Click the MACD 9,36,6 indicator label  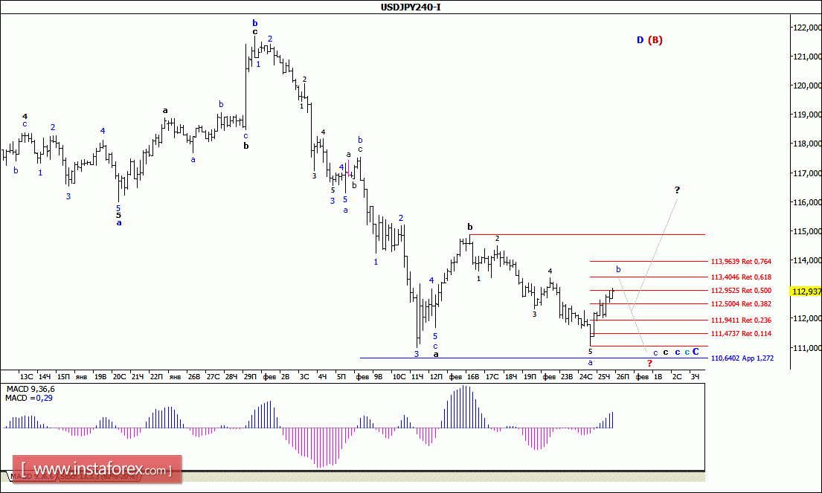pyautogui.click(x=30, y=389)
